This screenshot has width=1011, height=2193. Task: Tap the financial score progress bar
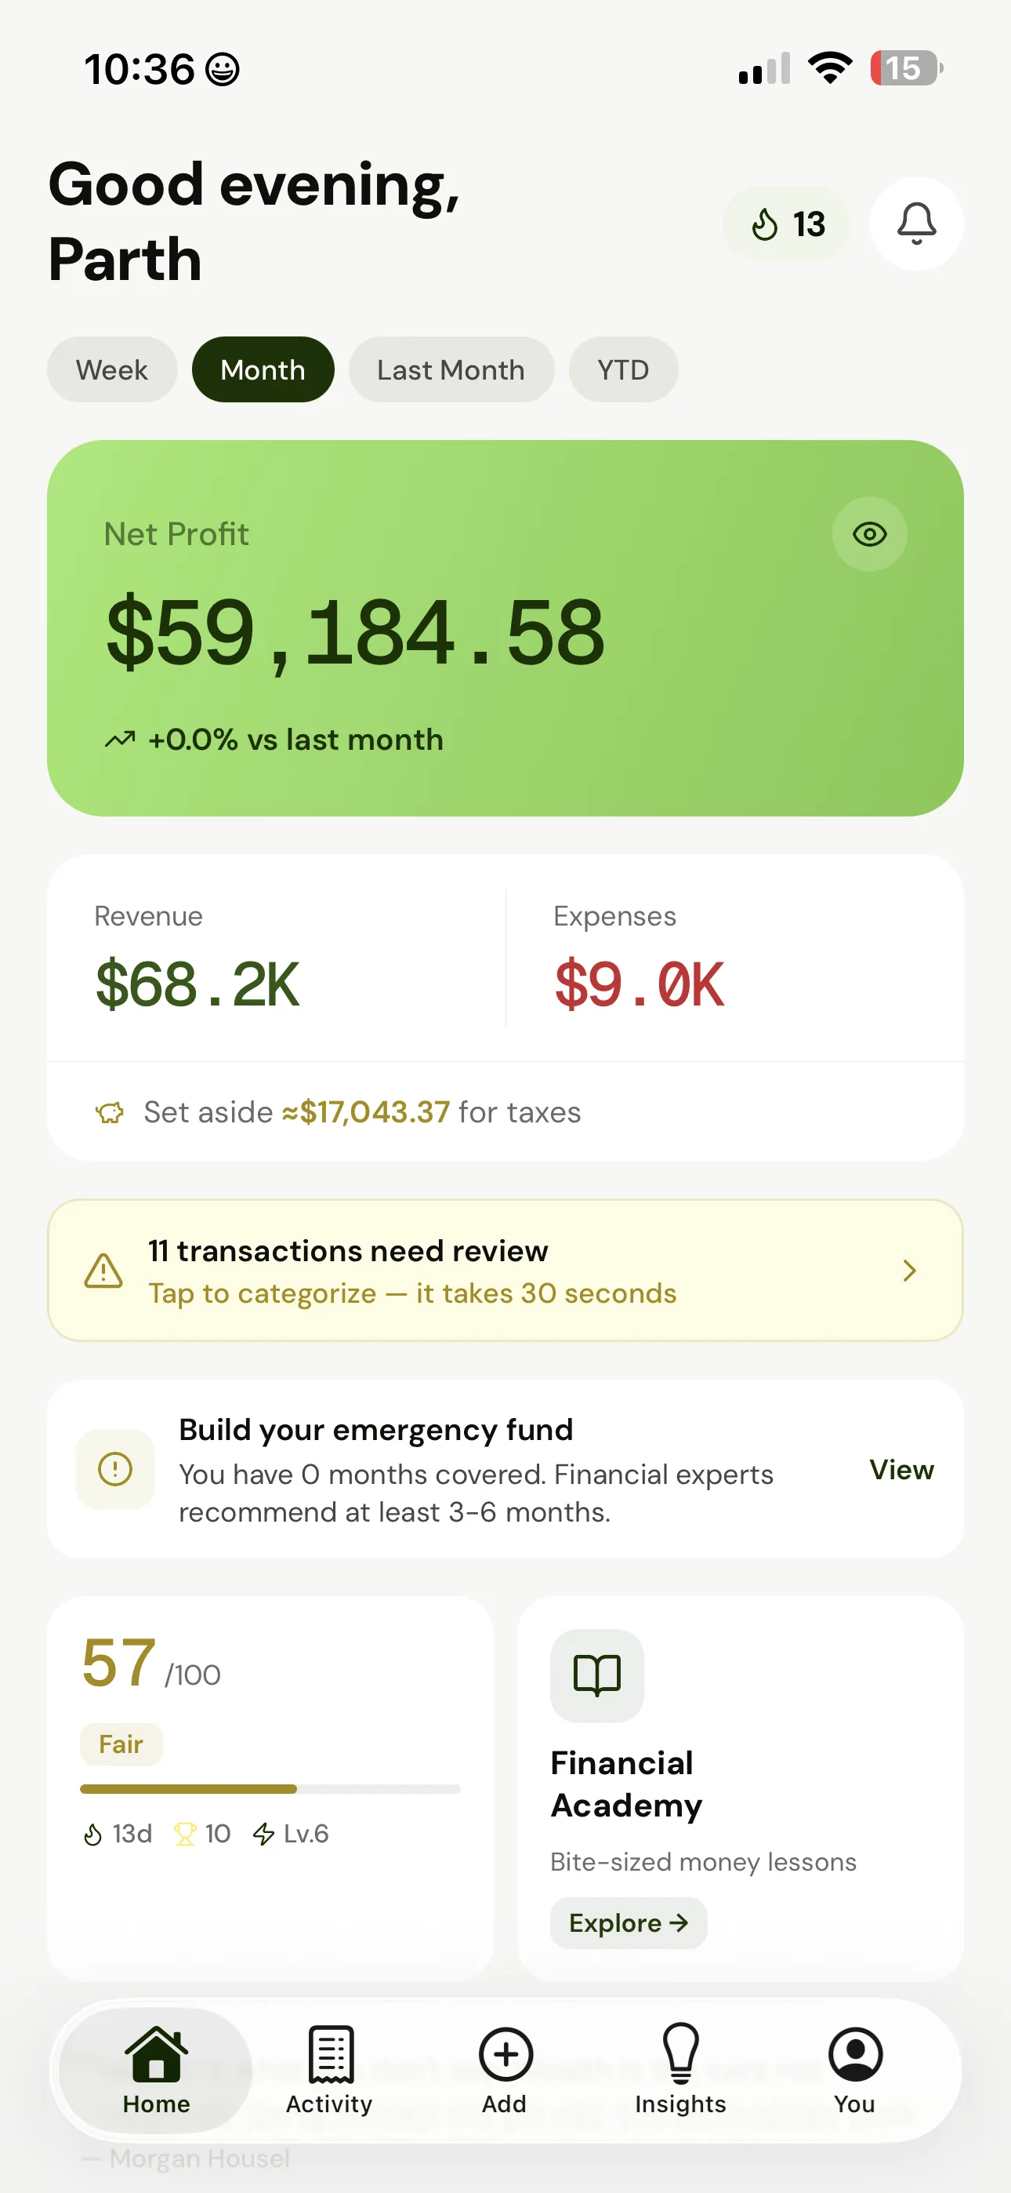270,1788
